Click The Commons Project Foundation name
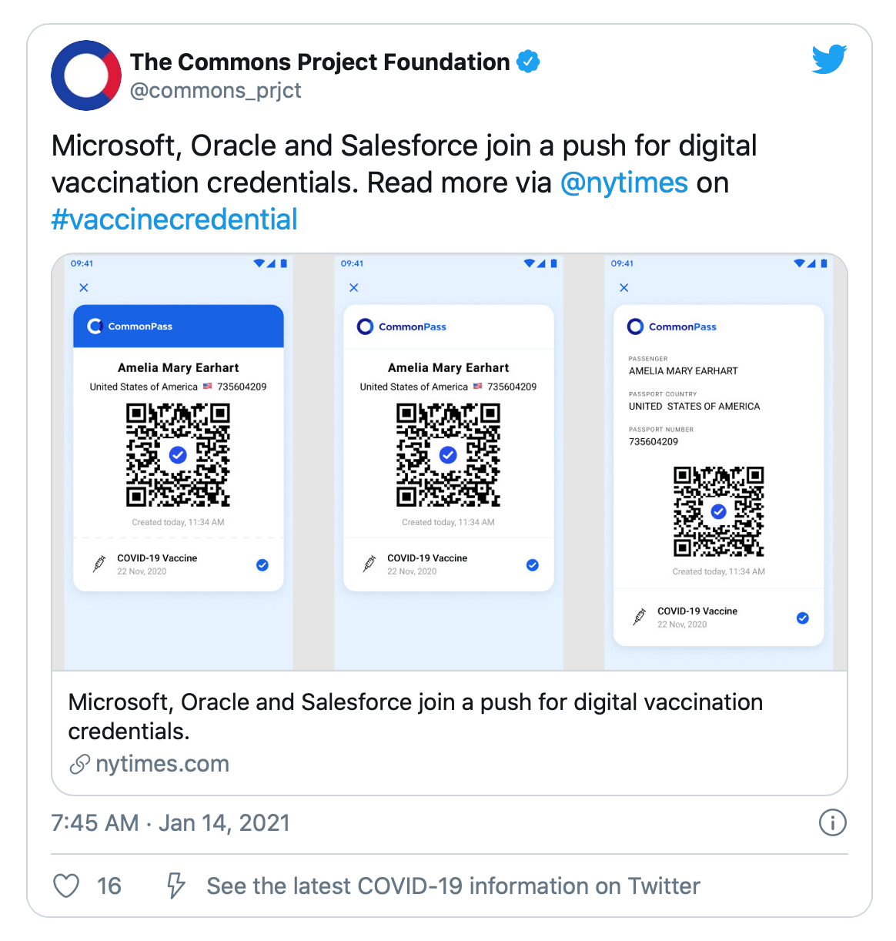Viewport: 896px width, 941px height. [319, 62]
